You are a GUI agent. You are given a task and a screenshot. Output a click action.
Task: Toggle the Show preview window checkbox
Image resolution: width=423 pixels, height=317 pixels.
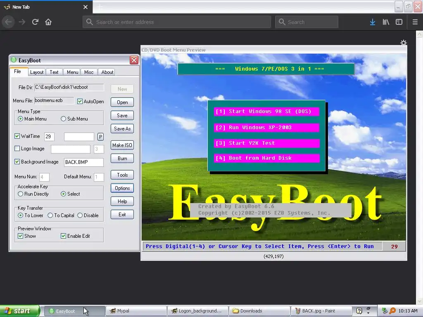[x=21, y=236]
